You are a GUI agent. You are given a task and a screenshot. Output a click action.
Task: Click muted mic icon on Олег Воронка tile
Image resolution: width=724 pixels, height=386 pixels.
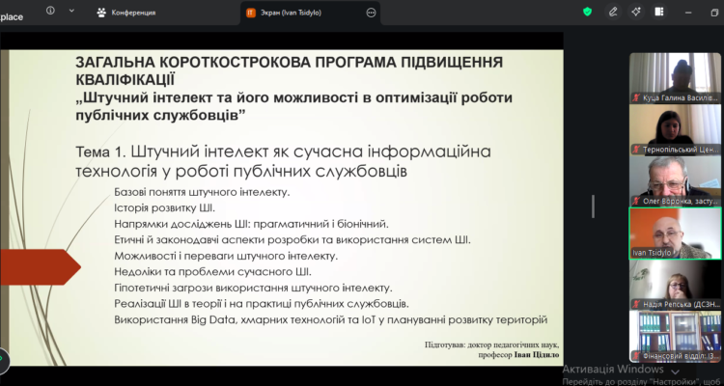point(635,201)
